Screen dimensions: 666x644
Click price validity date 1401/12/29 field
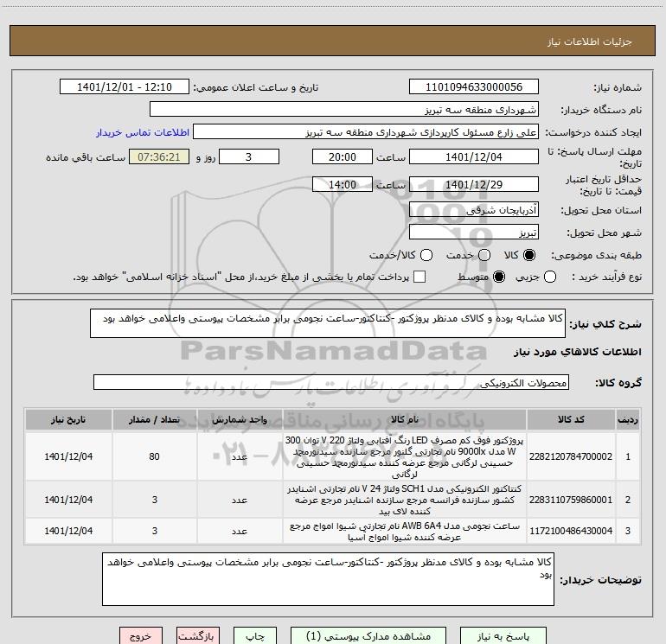click(x=474, y=184)
